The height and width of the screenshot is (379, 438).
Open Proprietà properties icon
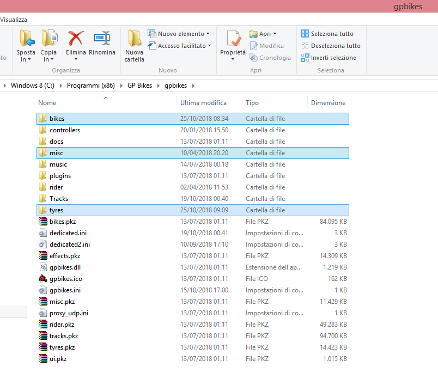234,38
